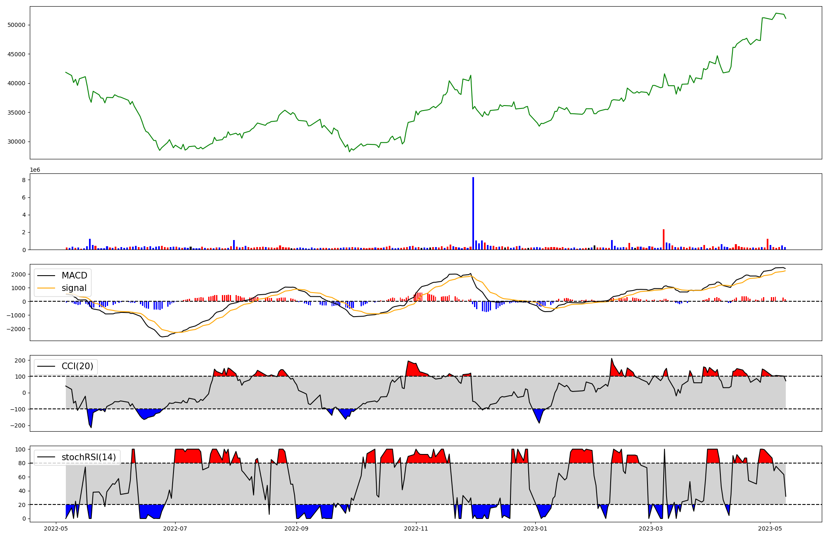Click the 80 tick on the stochRSI axis
Viewport: 828px width, 538px height.
(22, 463)
